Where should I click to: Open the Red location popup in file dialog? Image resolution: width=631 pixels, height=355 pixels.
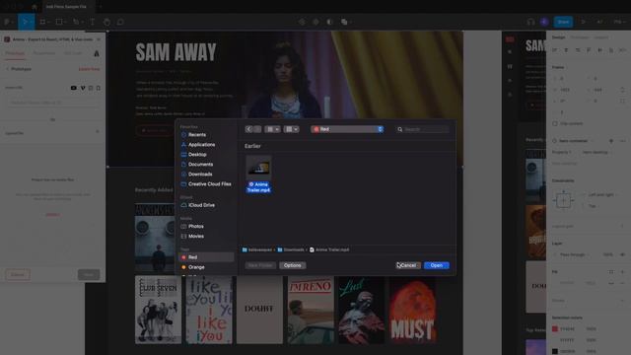347,129
